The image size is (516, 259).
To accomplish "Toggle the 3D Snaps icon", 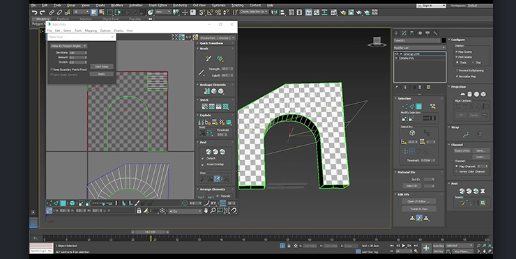I will [202, 13].
